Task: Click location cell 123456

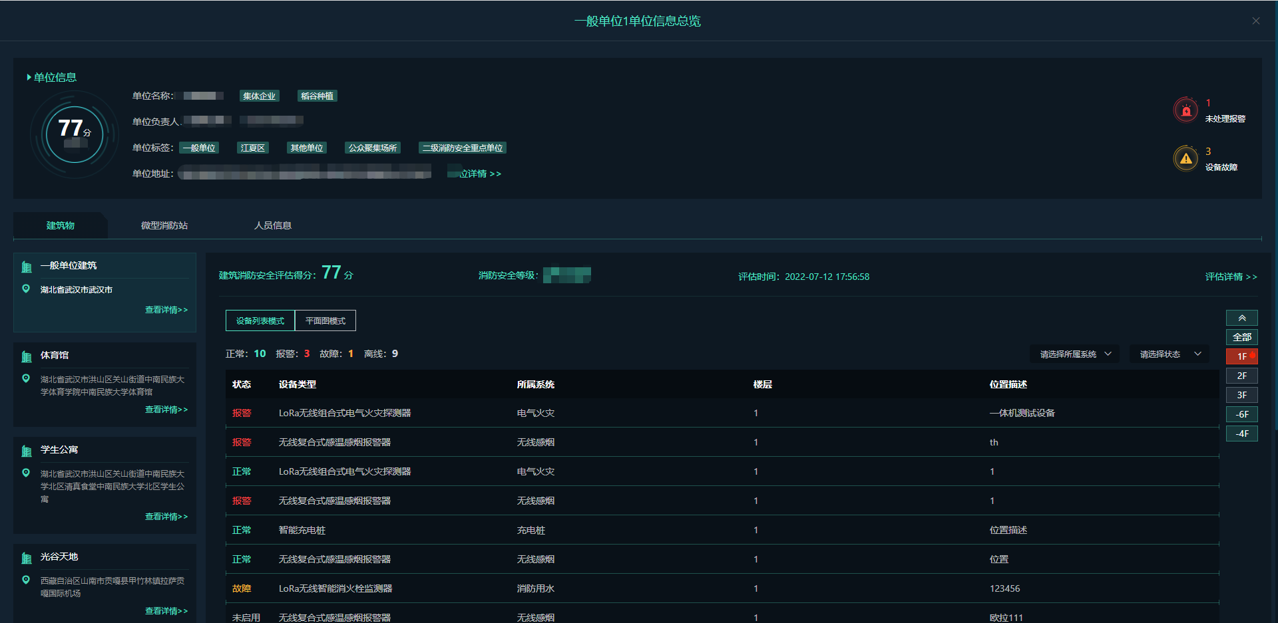Action: (x=1004, y=588)
